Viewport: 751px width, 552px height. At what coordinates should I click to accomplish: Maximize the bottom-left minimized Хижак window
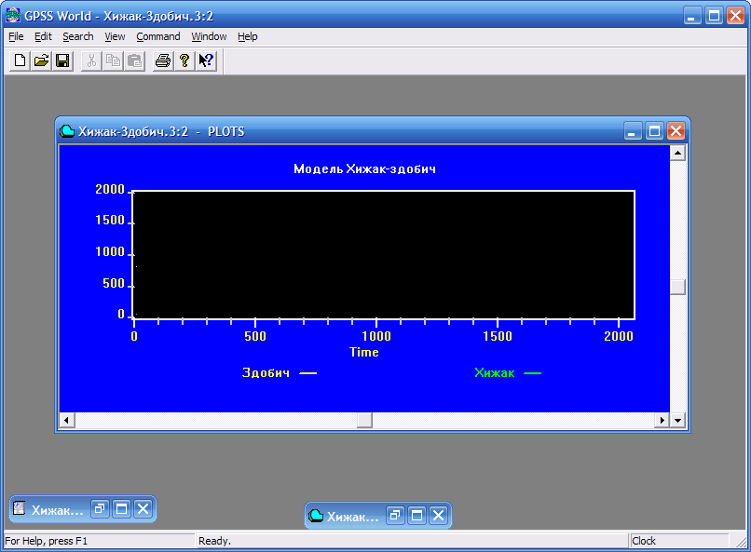coord(122,508)
